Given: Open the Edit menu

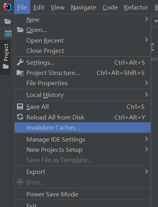Looking at the screenshot, I should coord(39,7).
